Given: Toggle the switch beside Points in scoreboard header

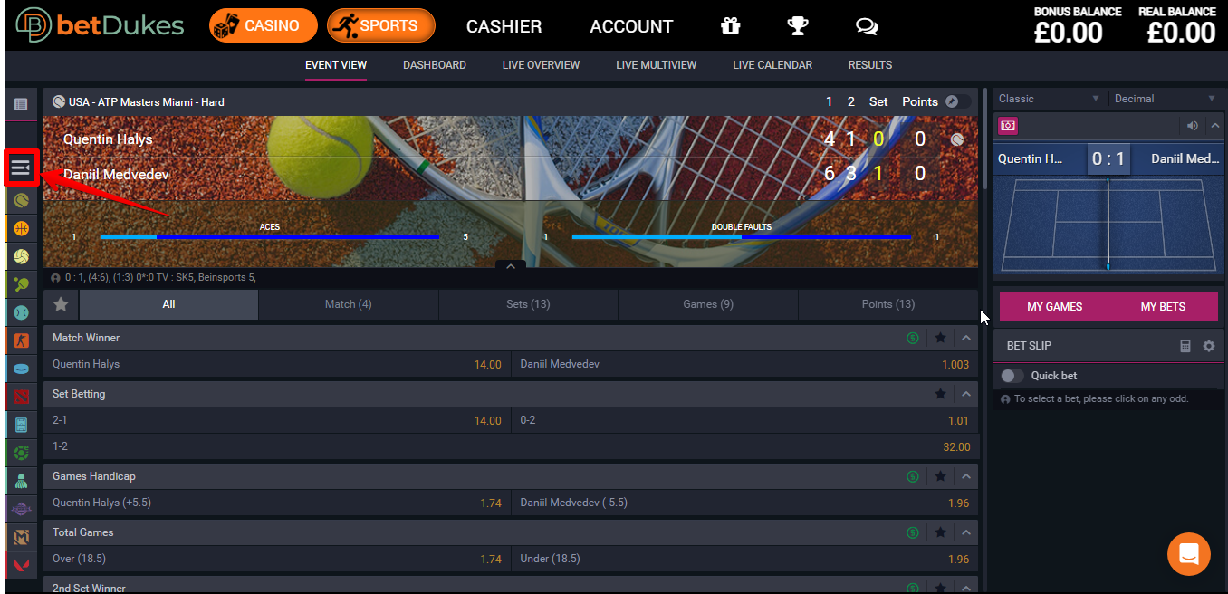Looking at the screenshot, I should point(958,101).
